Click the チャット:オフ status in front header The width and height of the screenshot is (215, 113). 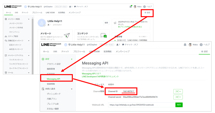(130, 45)
